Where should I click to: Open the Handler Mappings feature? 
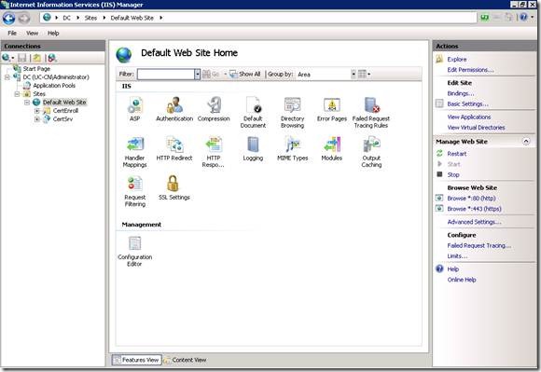134,152
